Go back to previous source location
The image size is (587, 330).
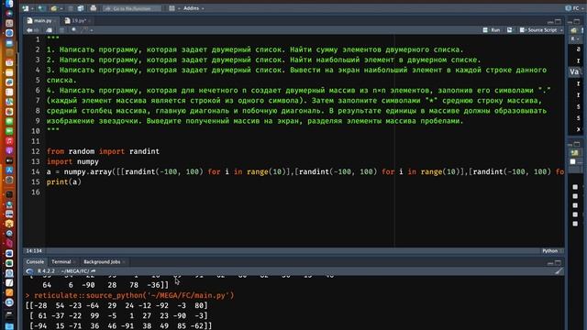click(29, 30)
